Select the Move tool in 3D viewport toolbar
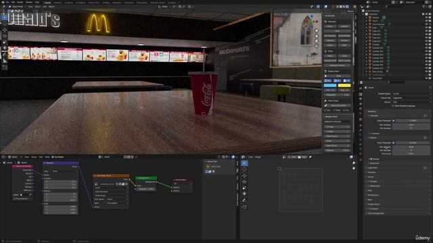Screen dimensions: 433x243 5,30
